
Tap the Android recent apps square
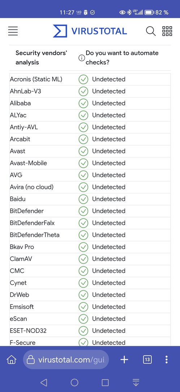point(105,382)
